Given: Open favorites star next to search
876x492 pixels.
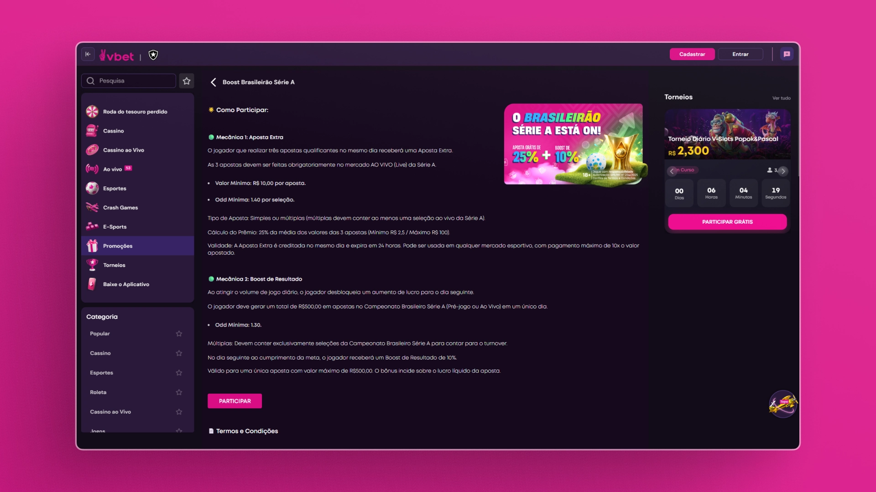Looking at the screenshot, I should (187, 81).
